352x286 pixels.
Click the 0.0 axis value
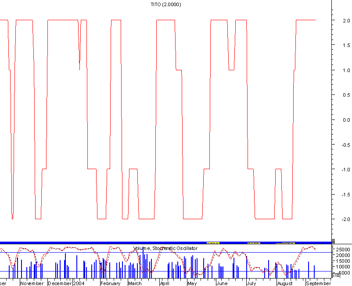(346, 120)
